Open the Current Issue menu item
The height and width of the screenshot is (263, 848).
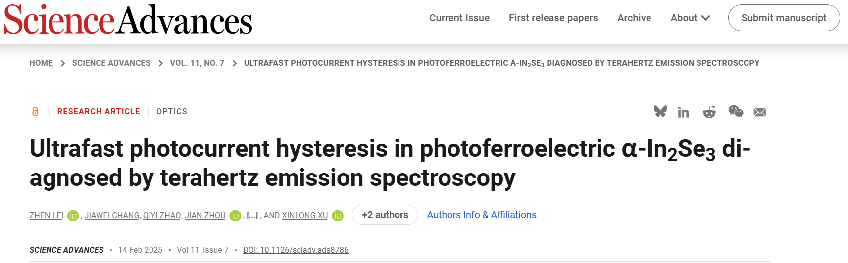pos(459,18)
